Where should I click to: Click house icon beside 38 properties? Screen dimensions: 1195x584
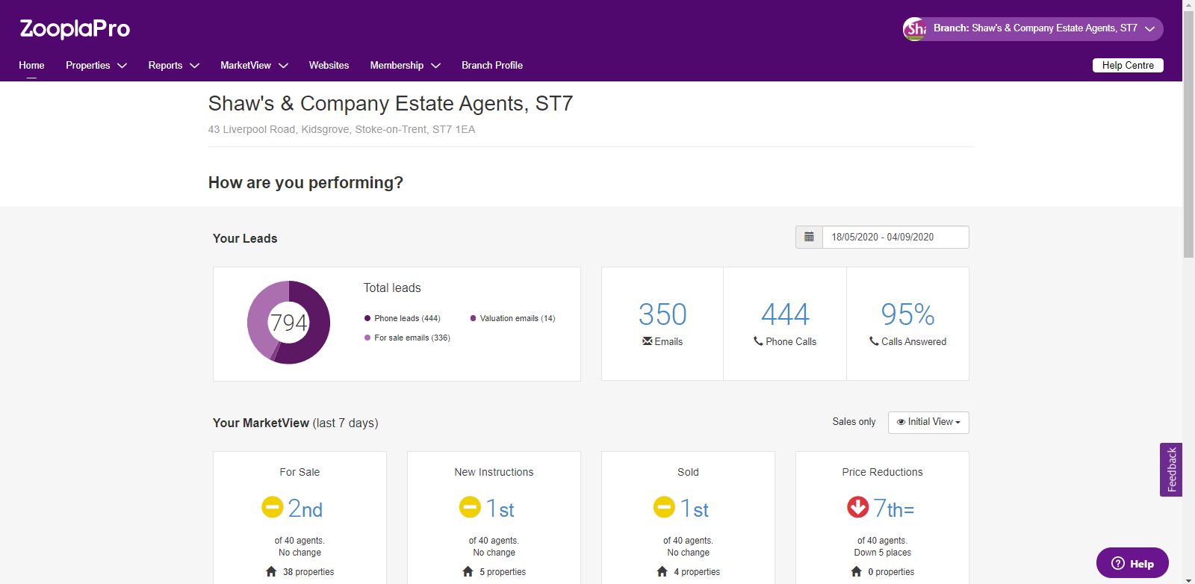(271, 571)
